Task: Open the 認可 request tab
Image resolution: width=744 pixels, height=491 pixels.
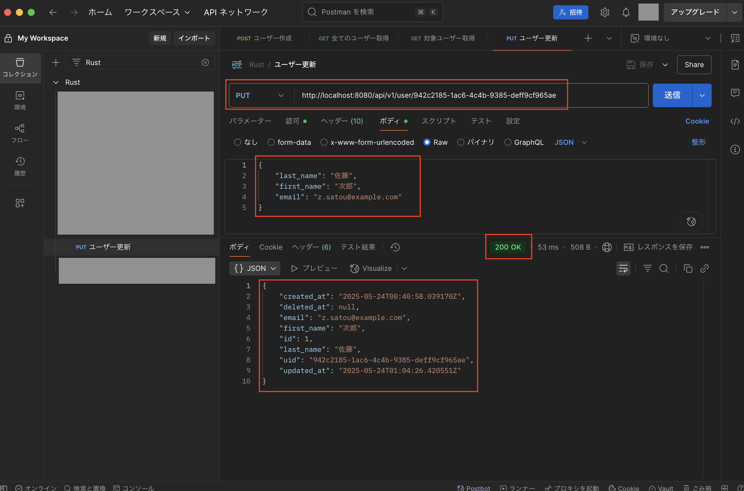Action: [x=296, y=121]
